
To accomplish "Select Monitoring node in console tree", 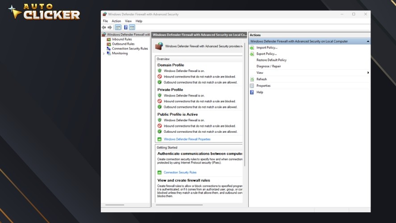I will [120, 53].
